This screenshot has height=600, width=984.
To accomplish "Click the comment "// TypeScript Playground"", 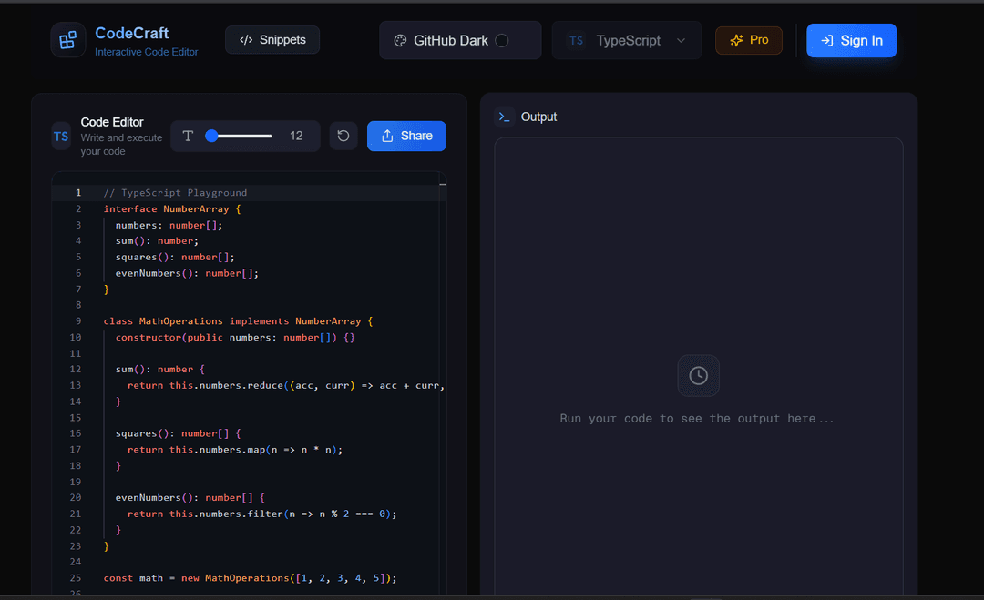I will click(x=175, y=193).
